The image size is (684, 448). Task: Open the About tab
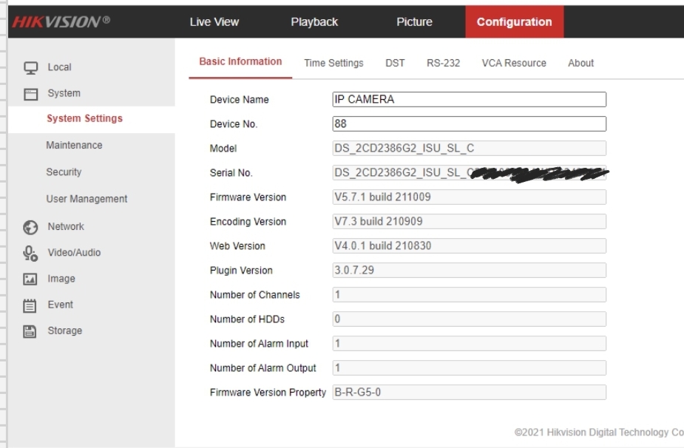pyautogui.click(x=580, y=64)
